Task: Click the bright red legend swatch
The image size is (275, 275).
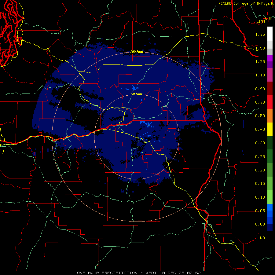Action: click(x=270, y=102)
